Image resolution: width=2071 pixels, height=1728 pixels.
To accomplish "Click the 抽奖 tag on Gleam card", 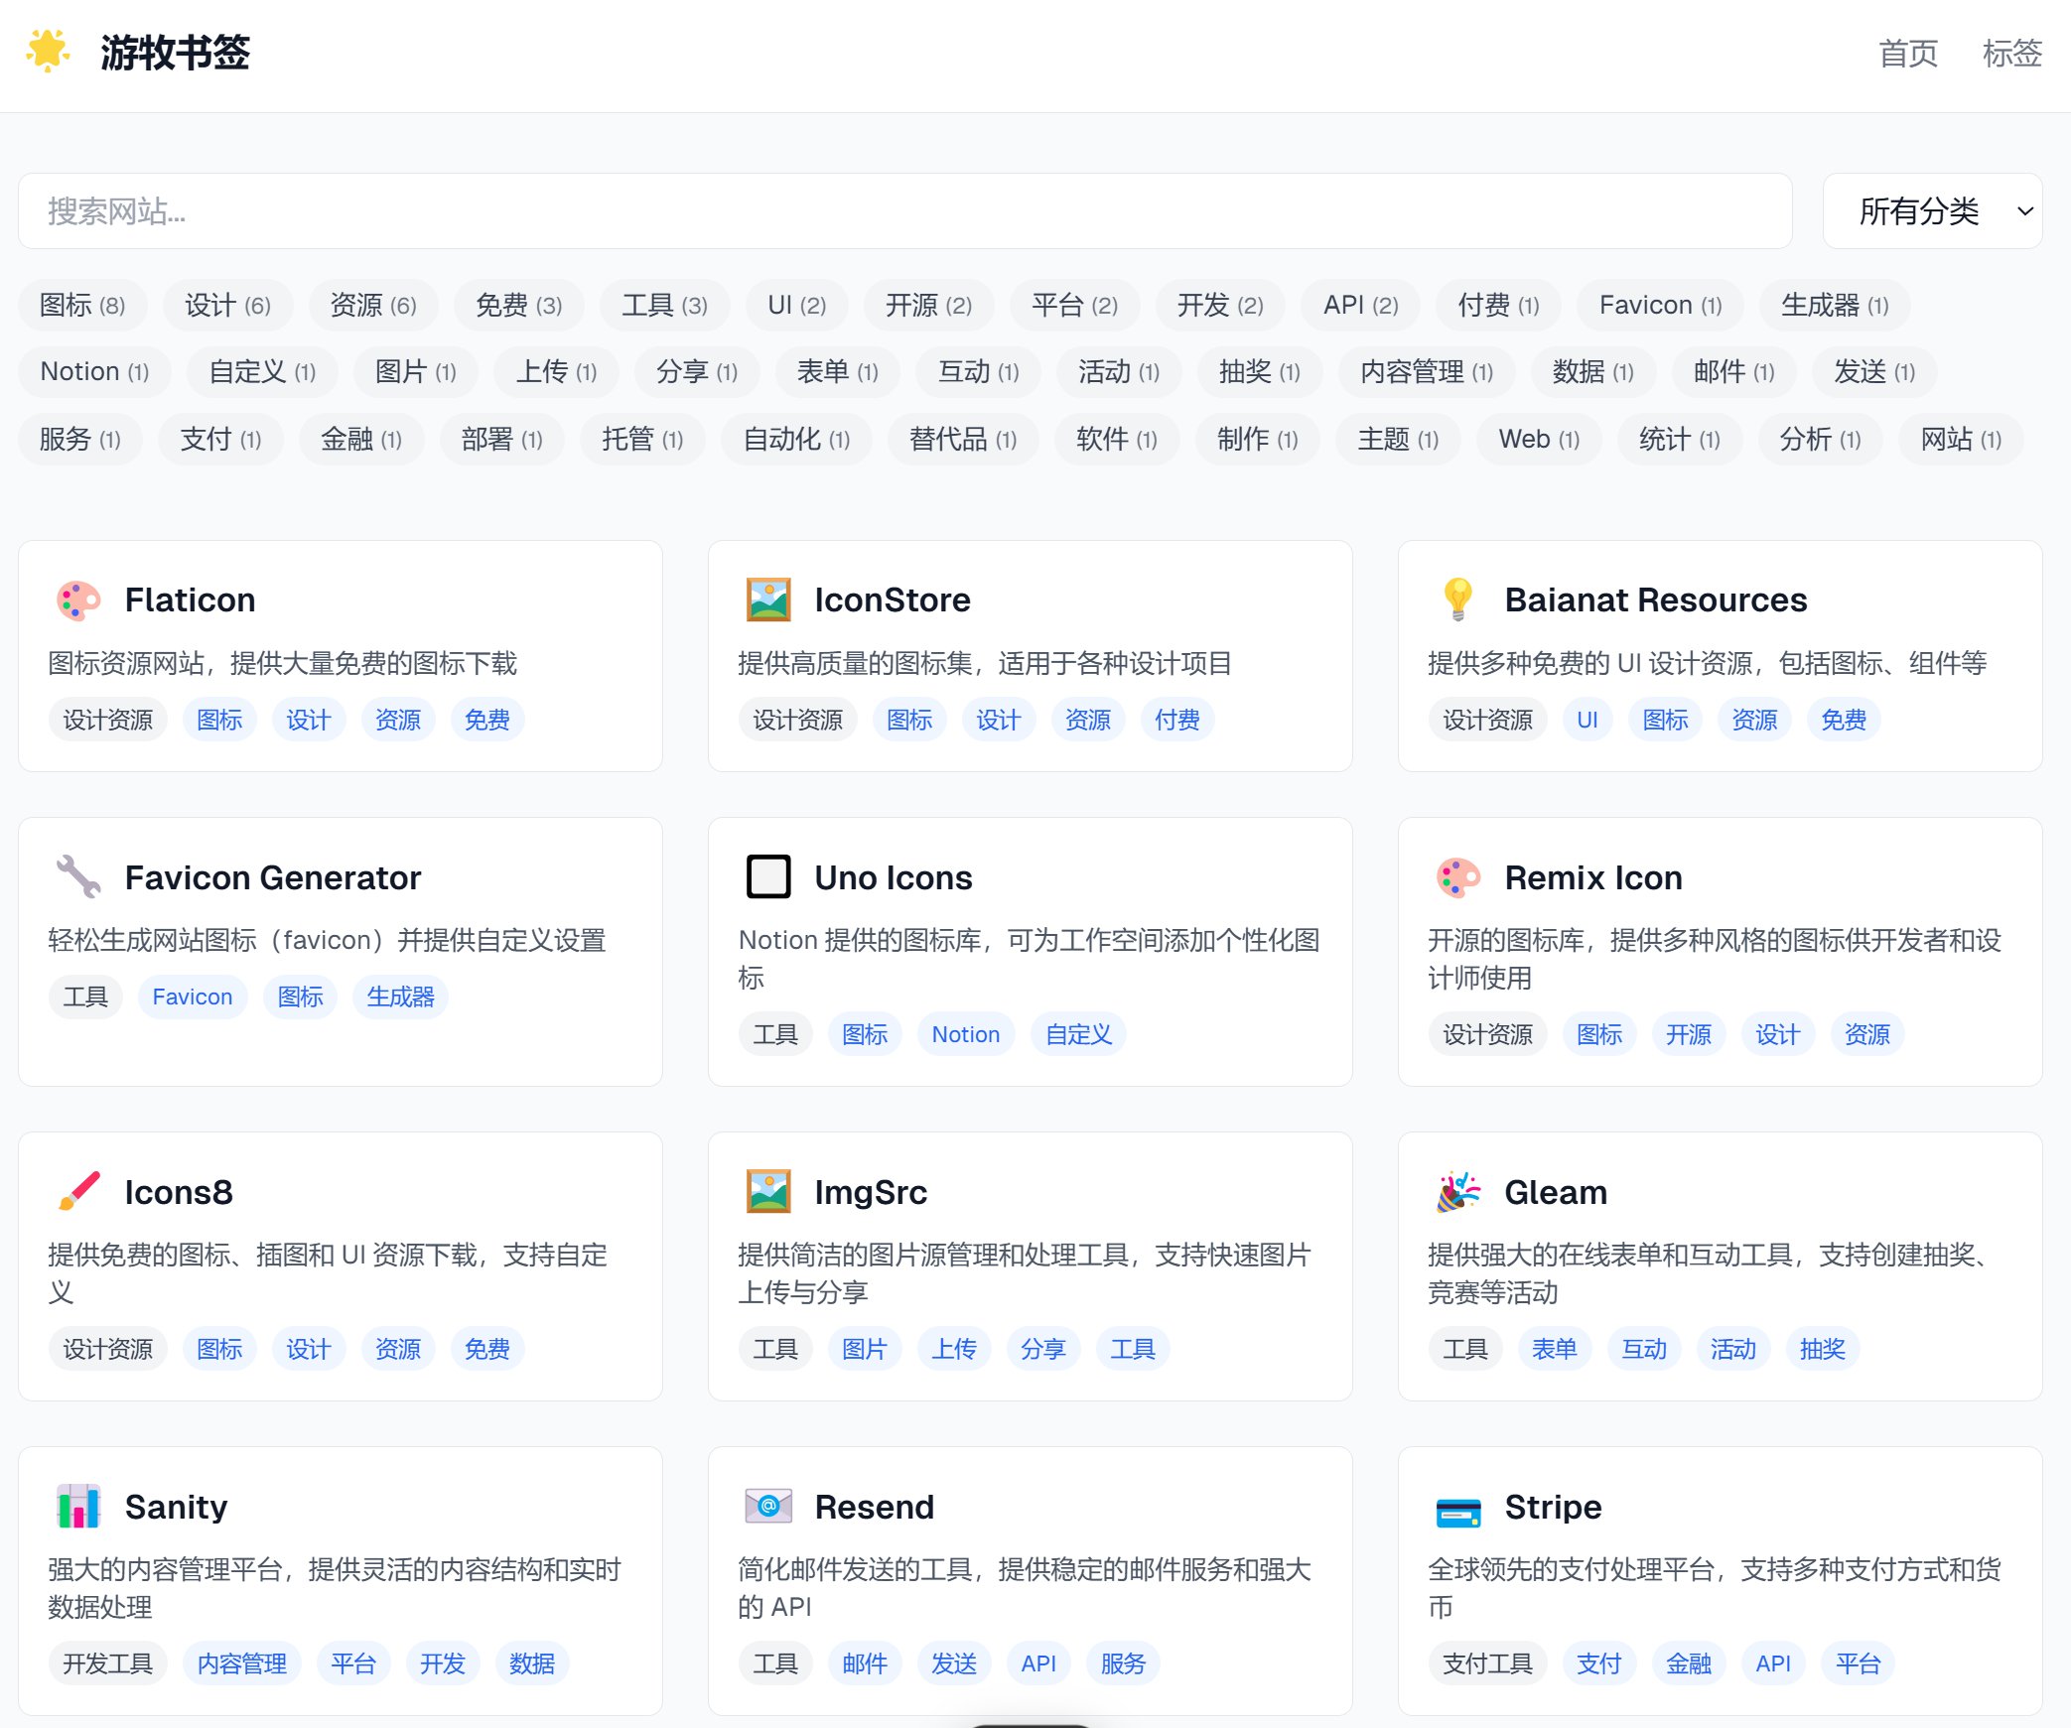I will pos(1823,1349).
